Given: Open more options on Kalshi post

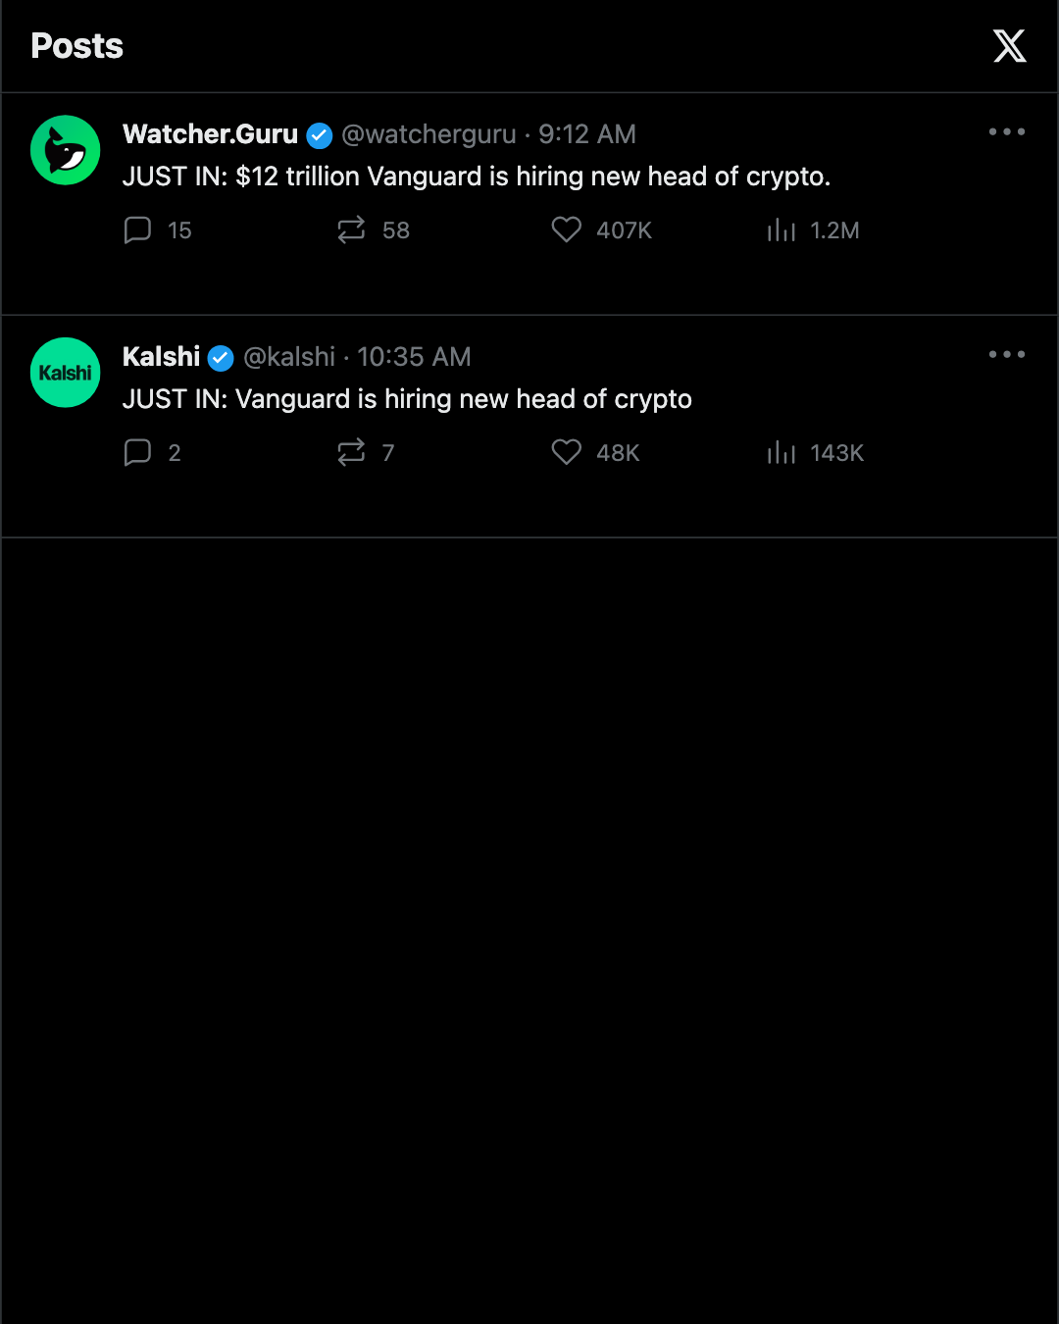Looking at the screenshot, I should coord(1007,354).
